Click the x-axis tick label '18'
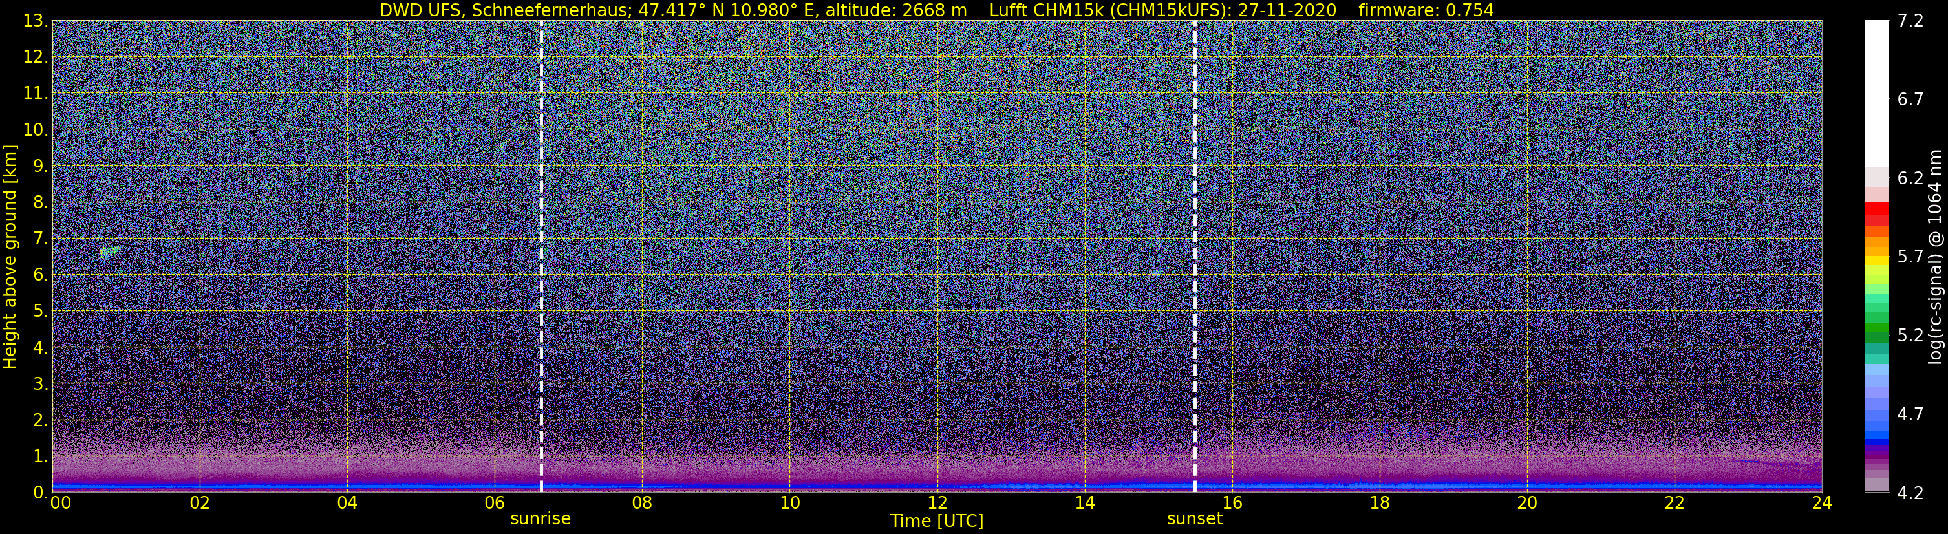 (1379, 503)
